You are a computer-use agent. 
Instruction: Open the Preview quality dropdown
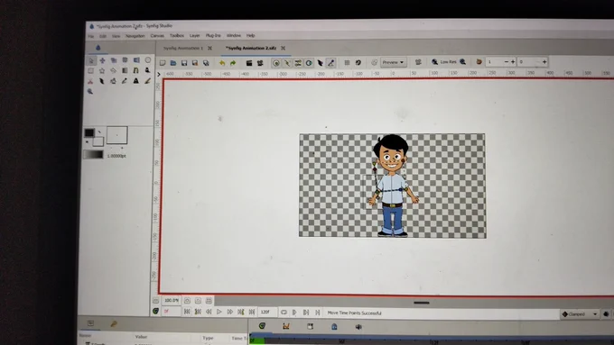[x=393, y=62]
